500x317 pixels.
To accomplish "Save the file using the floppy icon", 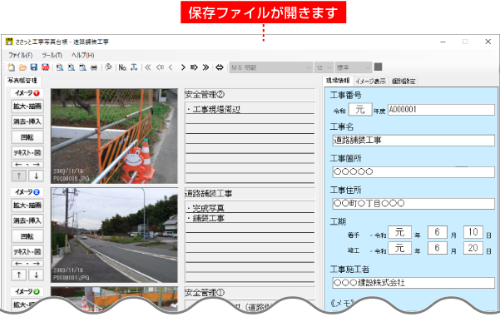I will point(34,67).
